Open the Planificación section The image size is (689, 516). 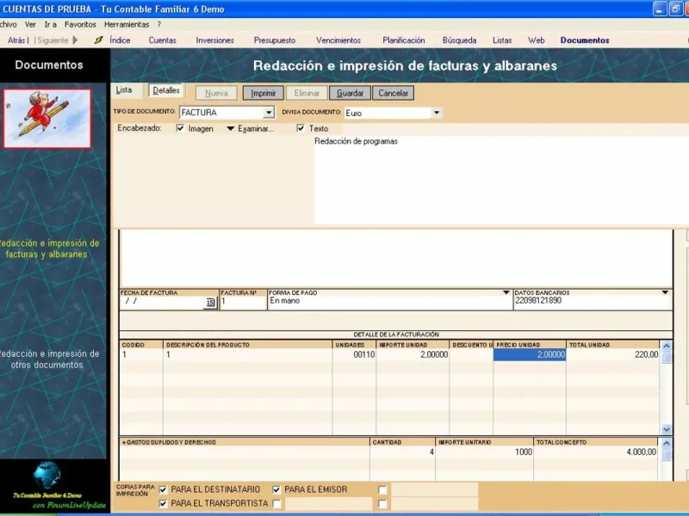pyautogui.click(x=403, y=40)
